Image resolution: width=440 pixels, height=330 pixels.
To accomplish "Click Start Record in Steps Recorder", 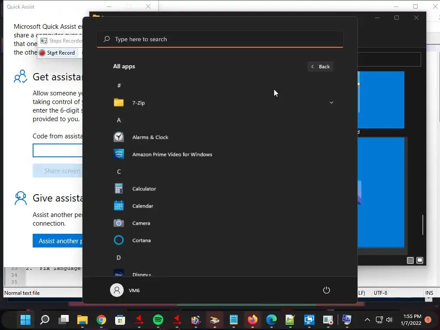I will 58,53.
